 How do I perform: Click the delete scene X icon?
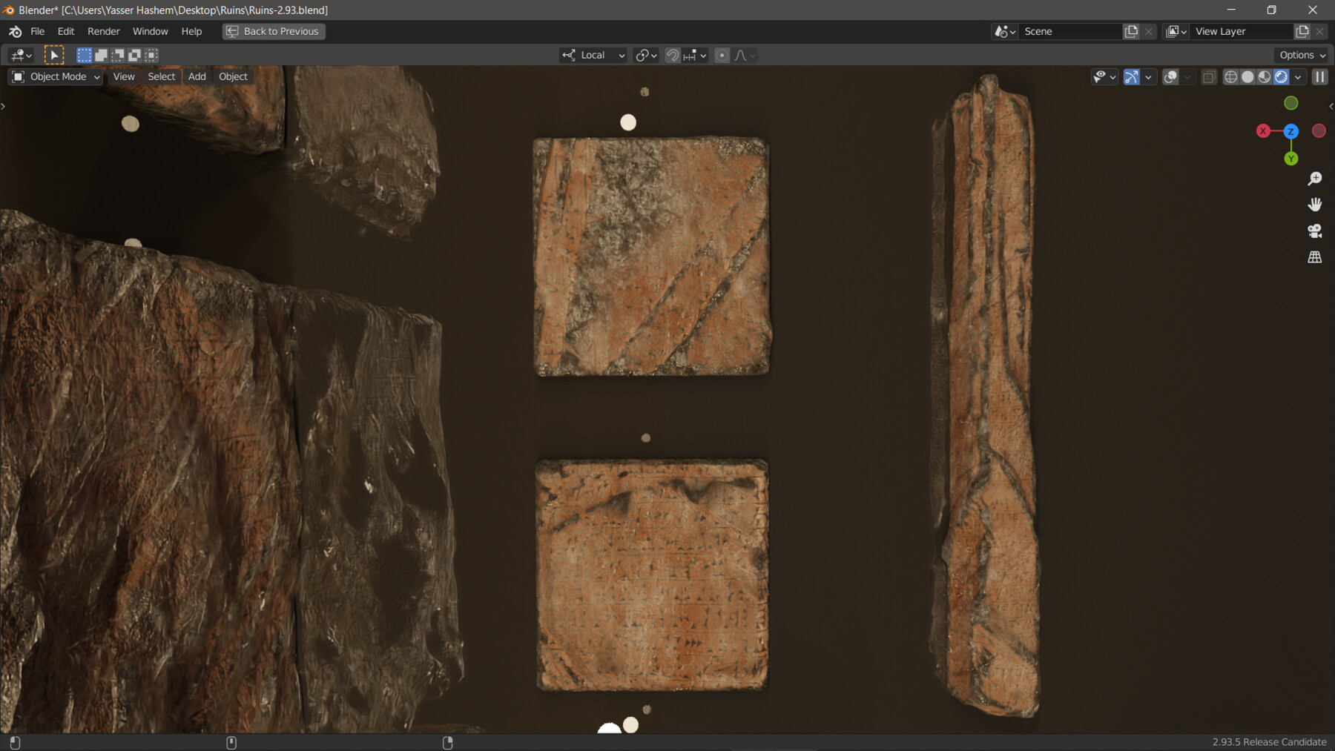(1149, 31)
